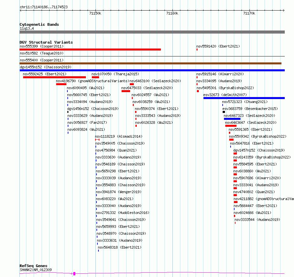Select nsv3941874 (Wenger2019) label

point(119,192)
